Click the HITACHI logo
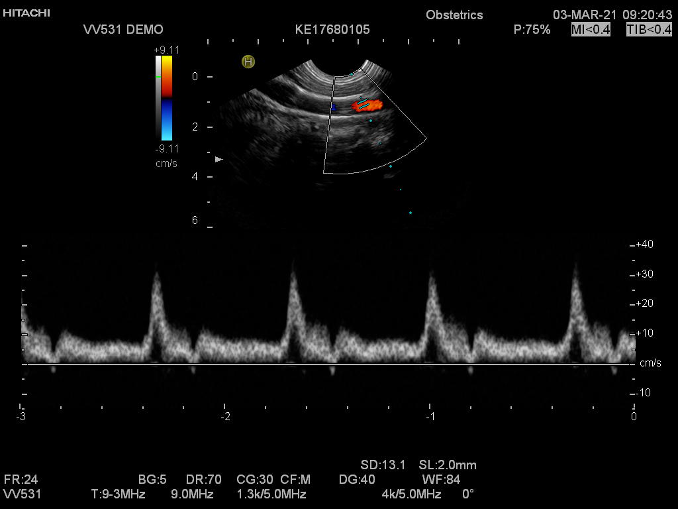 click(x=26, y=13)
